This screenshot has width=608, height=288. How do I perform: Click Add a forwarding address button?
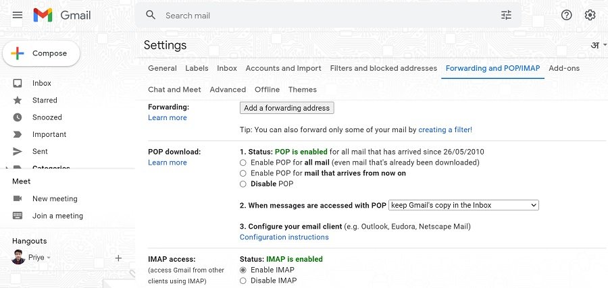[286, 108]
